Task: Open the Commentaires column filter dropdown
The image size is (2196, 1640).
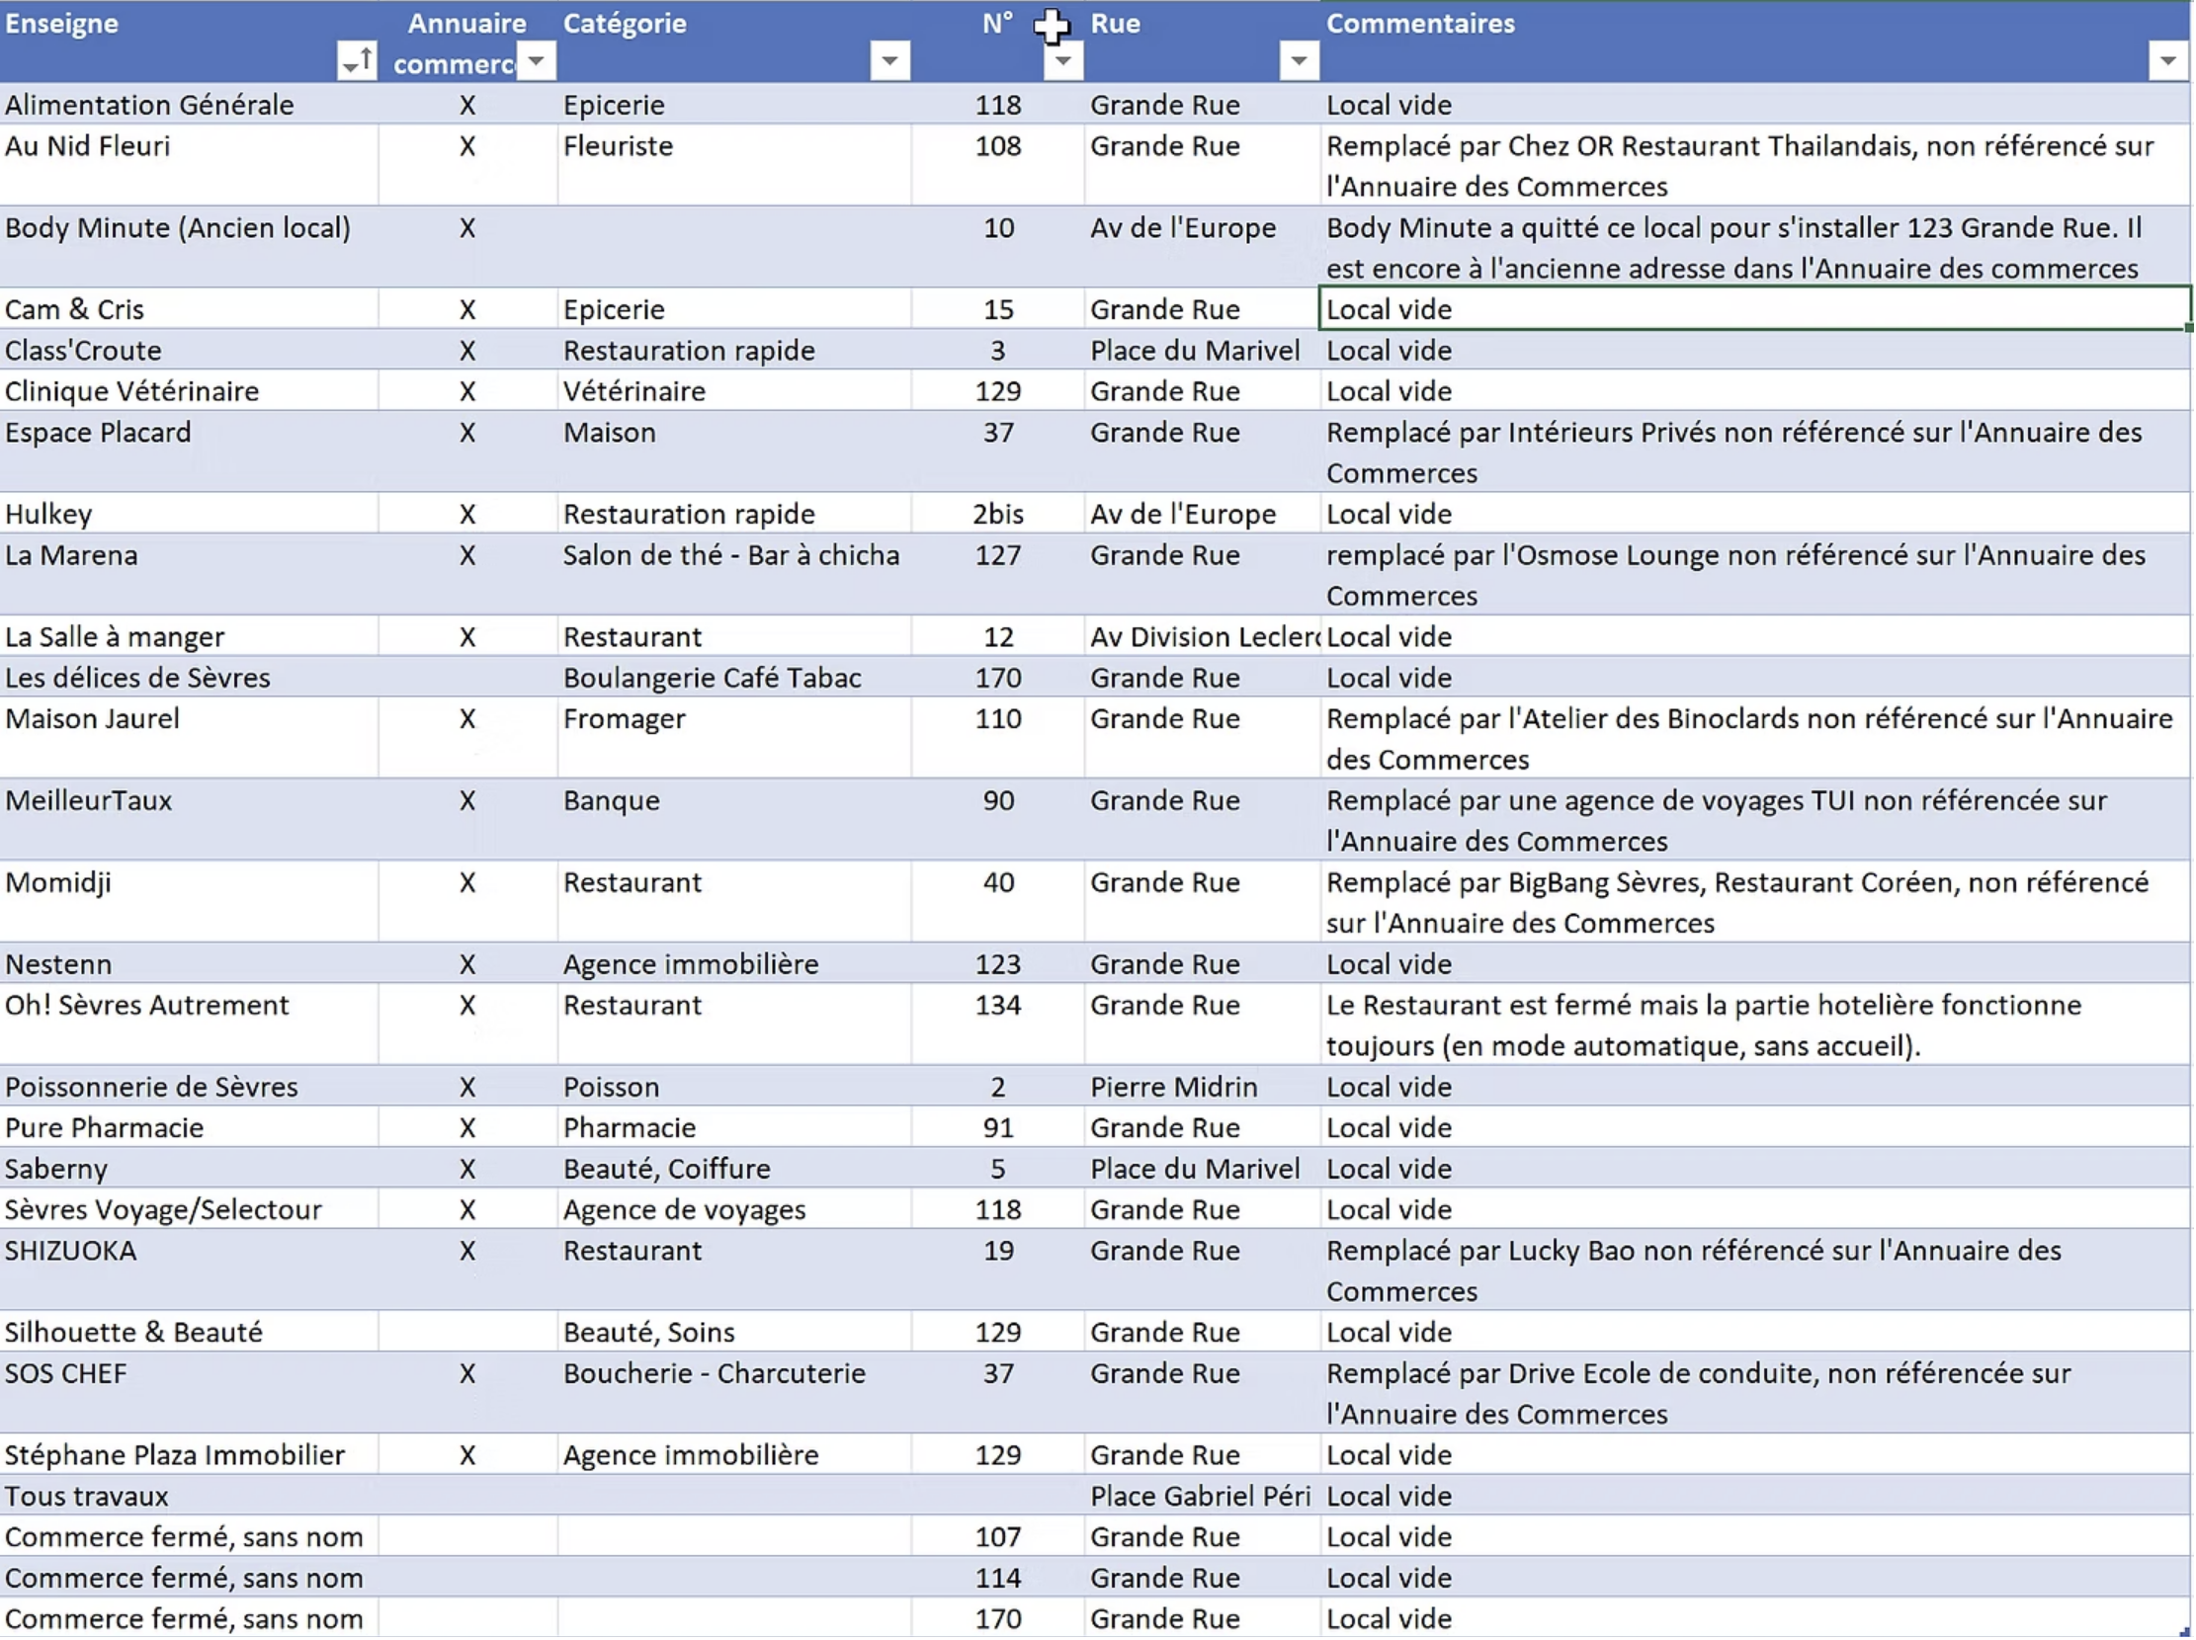Action: tap(2167, 61)
